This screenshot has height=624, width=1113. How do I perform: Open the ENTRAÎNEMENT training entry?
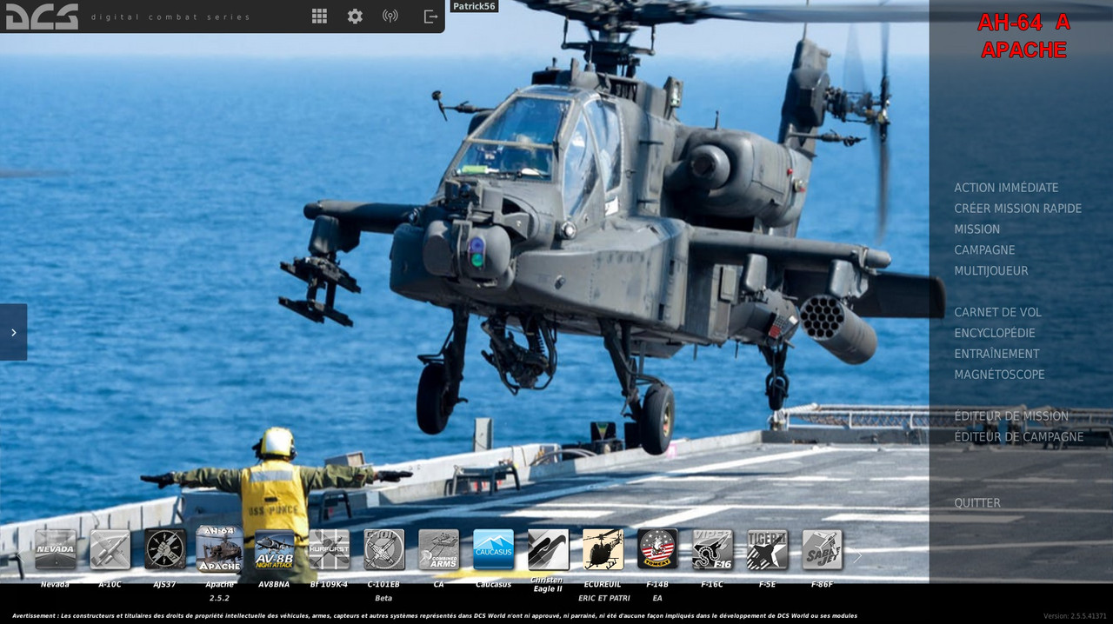pyautogui.click(x=996, y=355)
